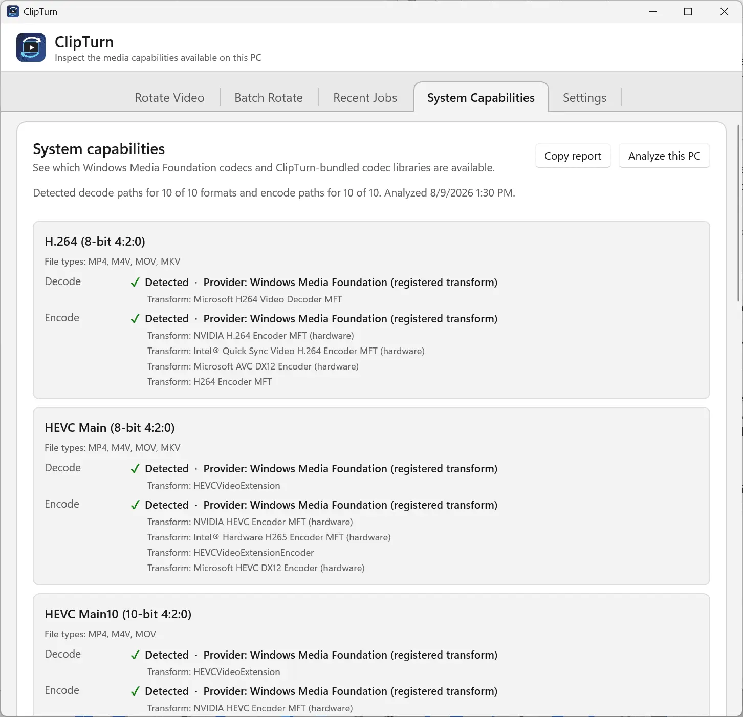Click 'Intel Quick Sync Video H.264 Encoder' line
Screen dimensions: 743x717
(286, 351)
